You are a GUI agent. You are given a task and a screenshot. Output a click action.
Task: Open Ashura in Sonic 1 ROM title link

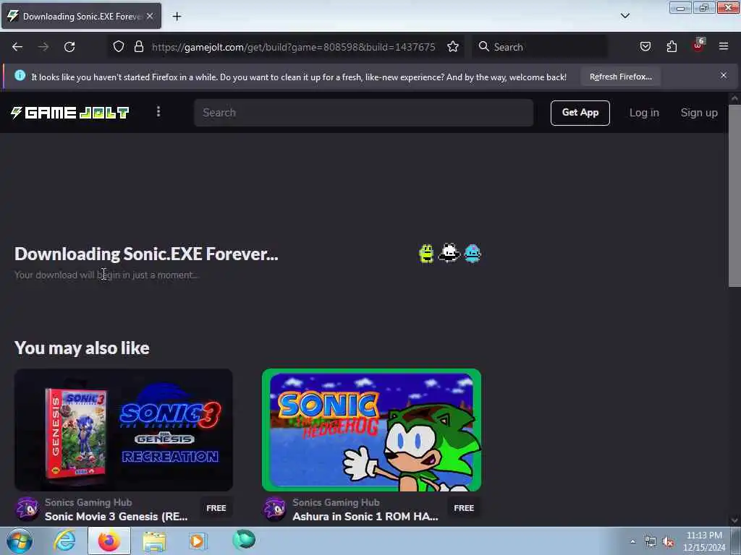coord(365,516)
